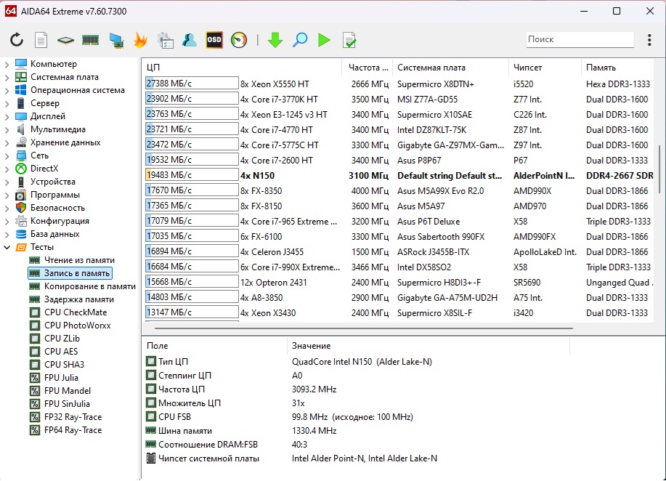Open the OSD panel toolbar icon

click(214, 40)
